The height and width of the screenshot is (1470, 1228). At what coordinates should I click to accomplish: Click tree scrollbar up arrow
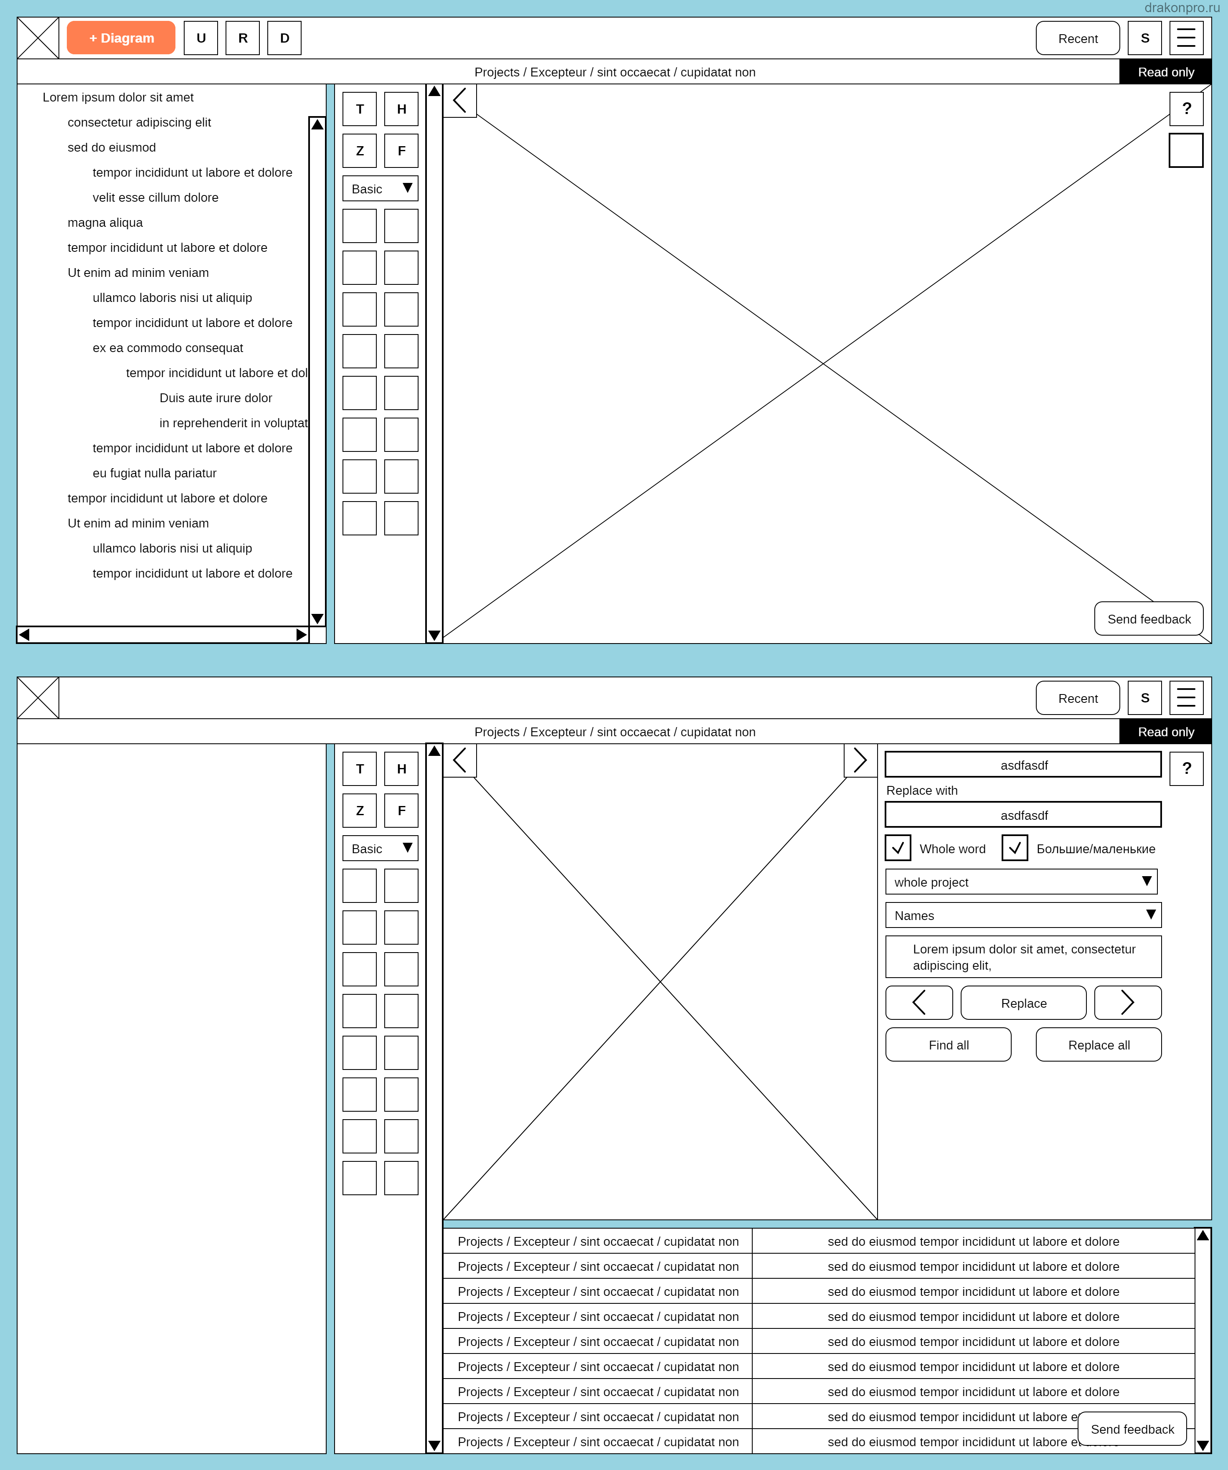tap(317, 124)
